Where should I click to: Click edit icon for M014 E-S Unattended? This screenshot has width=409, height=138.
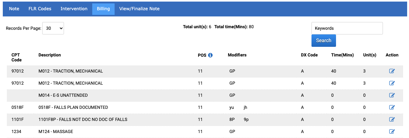[392, 95]
